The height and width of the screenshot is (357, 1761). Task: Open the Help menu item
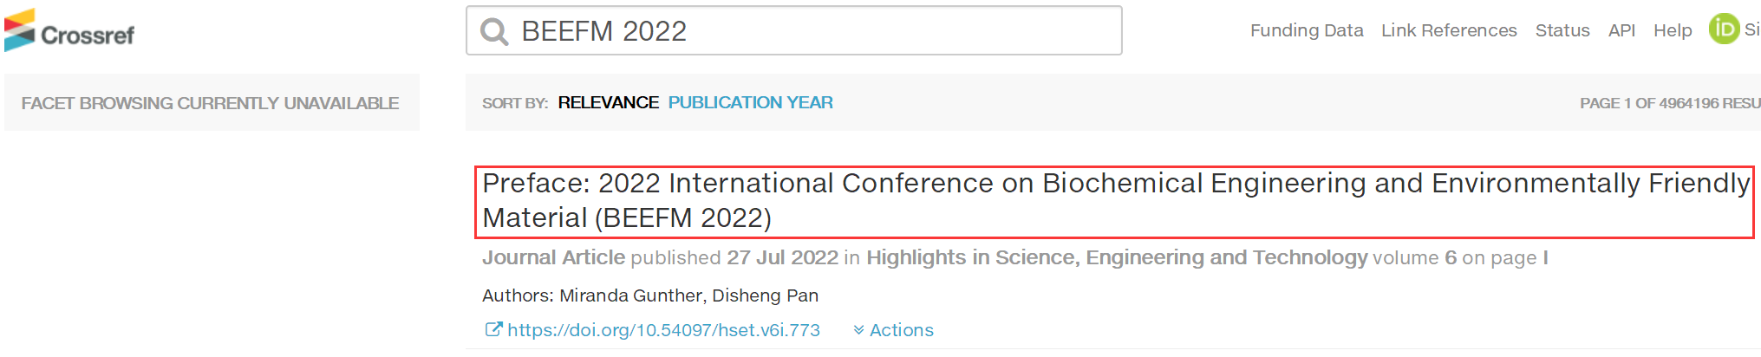(x=1673, y=30)
